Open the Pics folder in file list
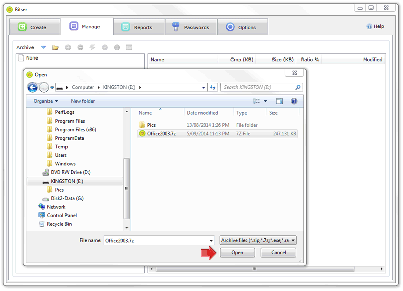This screenshot has width=403, height=291. coord(151,125)
